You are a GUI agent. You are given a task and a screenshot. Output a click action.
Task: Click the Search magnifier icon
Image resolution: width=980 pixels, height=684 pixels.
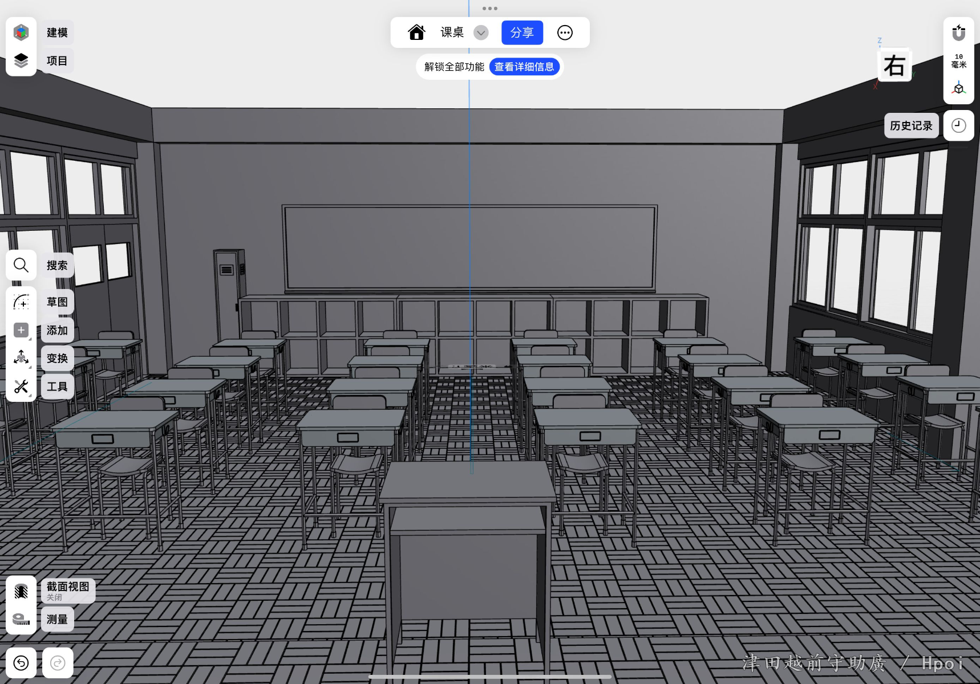tap(21, 265)
